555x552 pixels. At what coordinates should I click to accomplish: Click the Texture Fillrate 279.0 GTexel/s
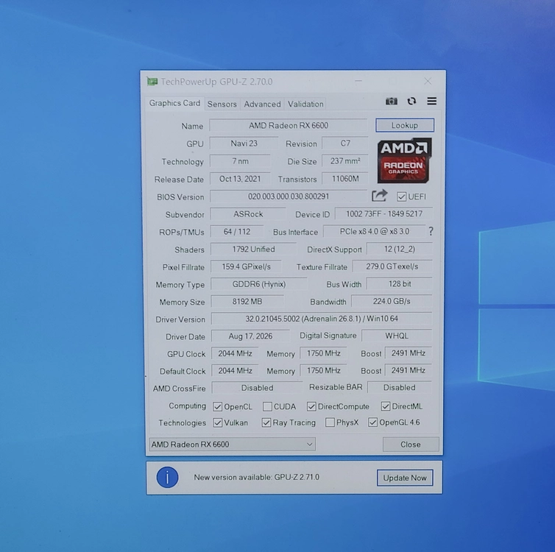[392, 266]
